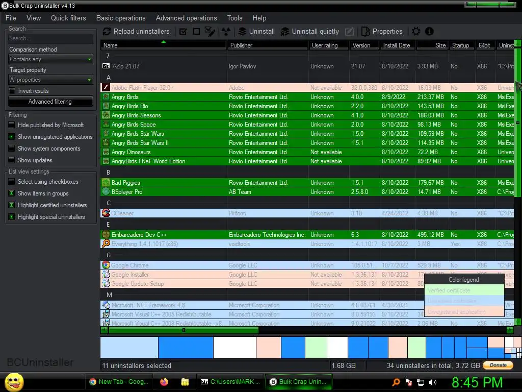
Task: Open the View menu
Action: pyautogui.click(x=34, y=18)
